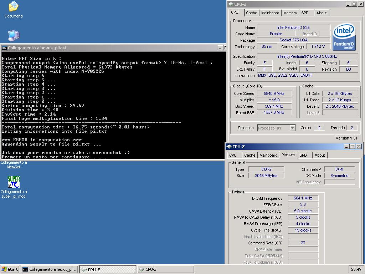Switch to Cache tab in upper CPU-Z

pyautogui.click(x=251, y=13)
